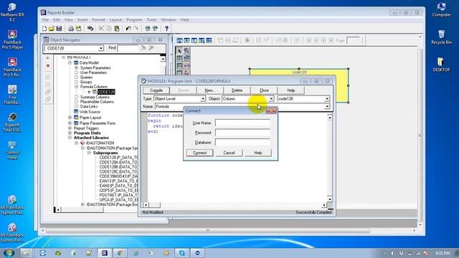Click the Paste toolbar icon
This screenshot has width=459, height=258.
click(116, 29)
